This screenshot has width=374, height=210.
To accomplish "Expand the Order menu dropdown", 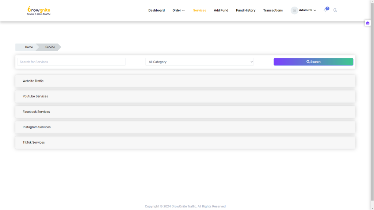I will [x=179, y=11].
